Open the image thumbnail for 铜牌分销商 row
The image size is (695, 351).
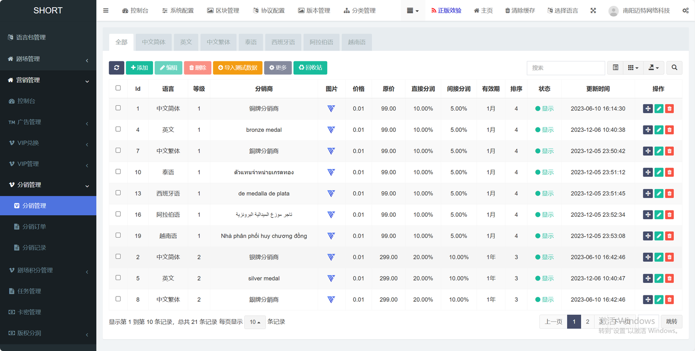tap(331, 109)
